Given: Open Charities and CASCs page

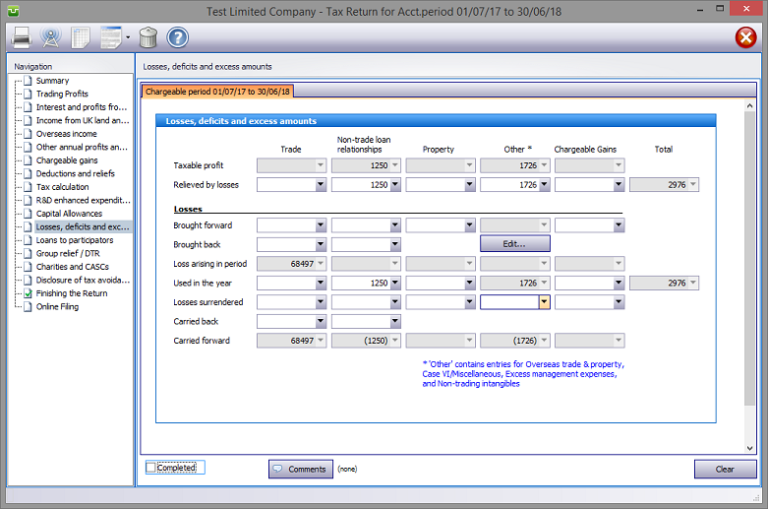Looking at the screenshot, I should pyautogui.click(x=73, y=266).
